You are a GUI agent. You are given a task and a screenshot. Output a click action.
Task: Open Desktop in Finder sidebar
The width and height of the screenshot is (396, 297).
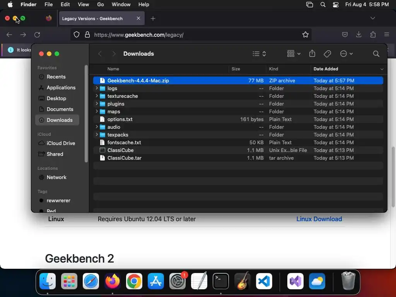click(57, 99)
